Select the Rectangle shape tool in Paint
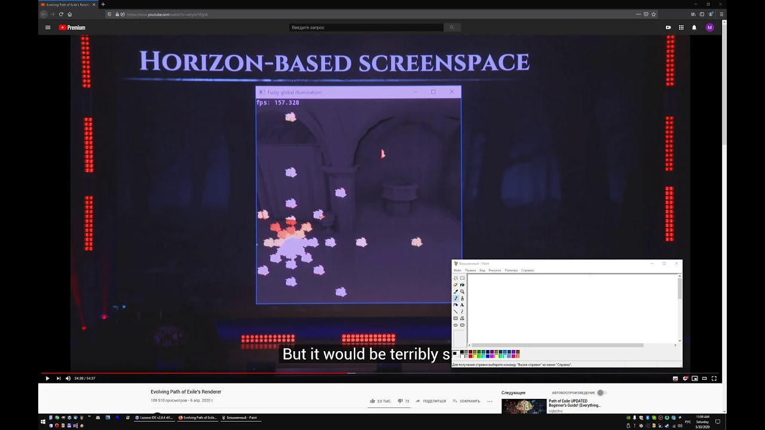Viewport: 765px width, 430px height. (x=455, y=318)
